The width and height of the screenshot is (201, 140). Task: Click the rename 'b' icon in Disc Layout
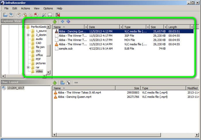(x=68, y=83)
